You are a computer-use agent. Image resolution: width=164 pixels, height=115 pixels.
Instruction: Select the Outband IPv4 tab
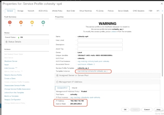tap(62, 88)
